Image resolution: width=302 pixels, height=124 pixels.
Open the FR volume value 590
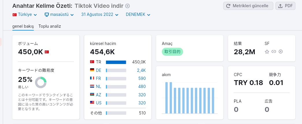[142, 78]
